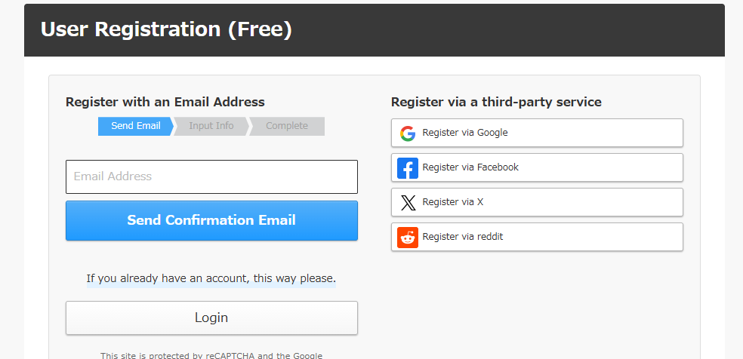Click the Facebook logo icon
This screenshot has width=743, height=359.
pos(408,168)
